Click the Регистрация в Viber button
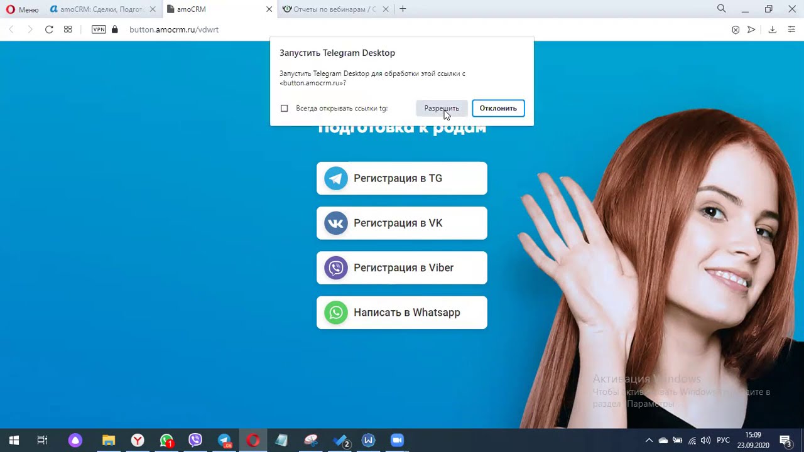The image size is (804, 452). click(402, 267)
